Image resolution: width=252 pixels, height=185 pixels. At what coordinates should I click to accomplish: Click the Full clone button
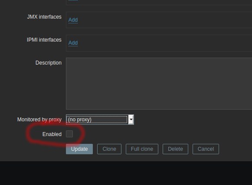point(142,149)
